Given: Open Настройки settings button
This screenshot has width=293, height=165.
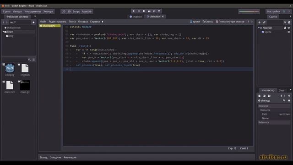Looking at the screenshot, I should point(274,11).
